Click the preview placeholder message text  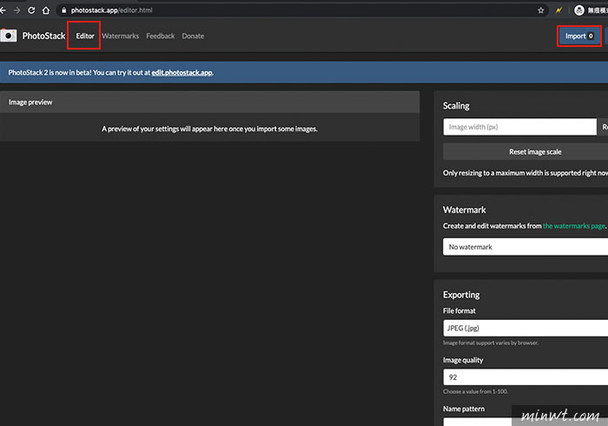point(209,129)
